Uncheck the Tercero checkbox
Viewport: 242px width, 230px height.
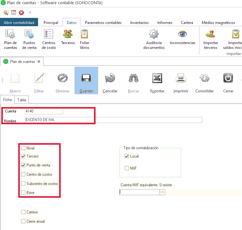pyautogui.click(x=23, y=156)
